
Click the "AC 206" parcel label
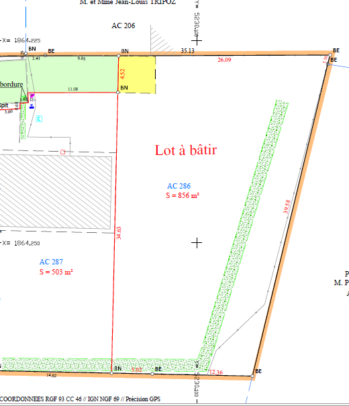point(123,26)
